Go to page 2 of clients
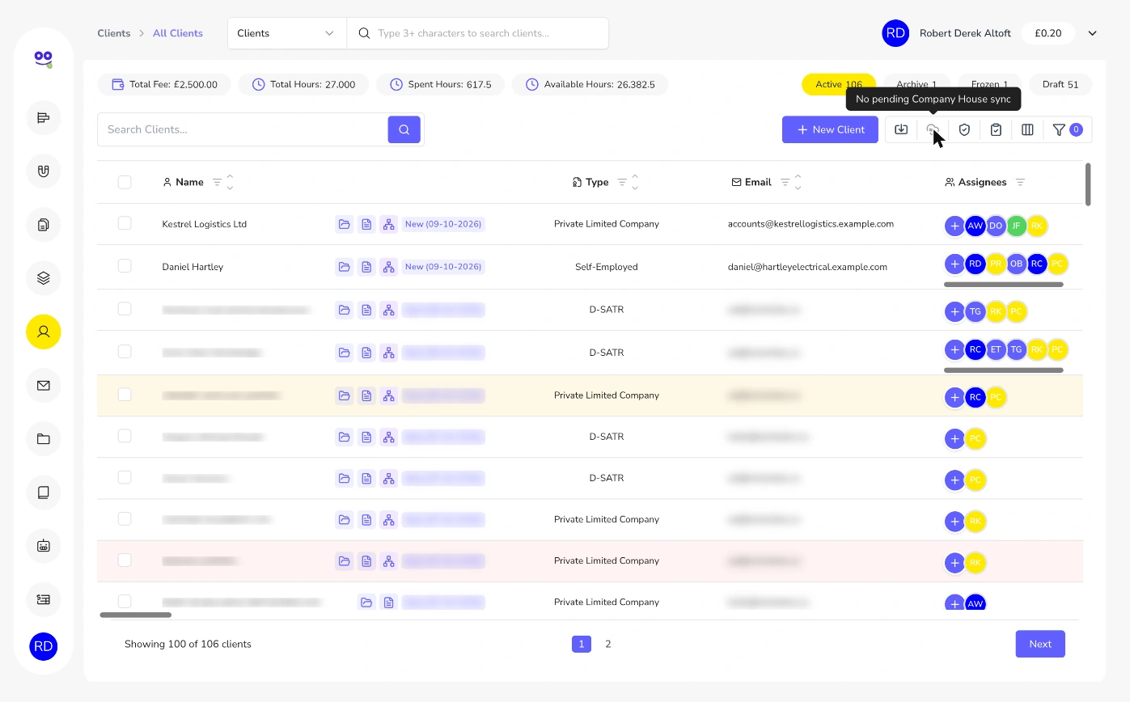1130x702 pixels. point(608,645)
